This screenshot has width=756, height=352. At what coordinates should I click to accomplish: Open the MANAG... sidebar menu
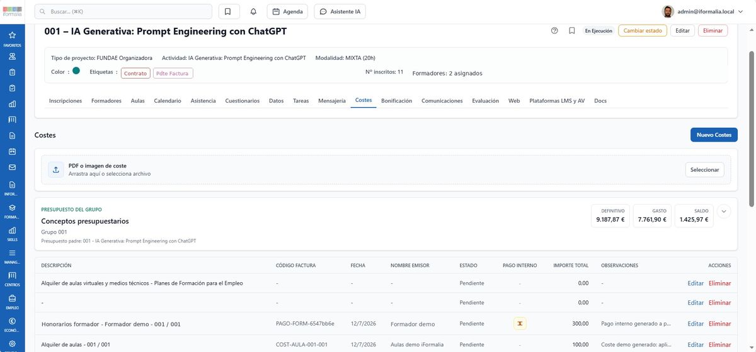point(12,257)
